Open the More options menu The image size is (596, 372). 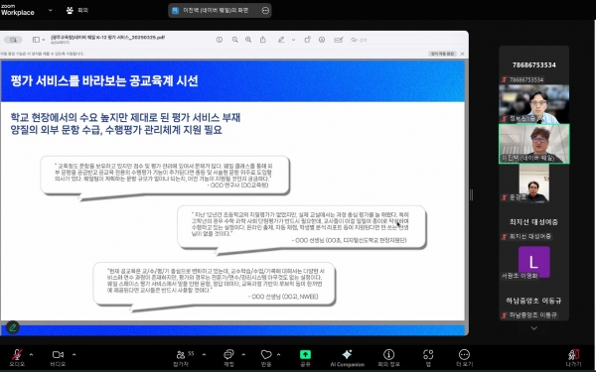point(464,357)
